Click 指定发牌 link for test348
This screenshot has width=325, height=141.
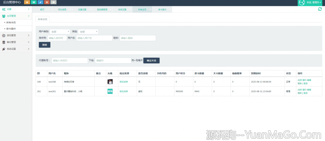pos(123,82)
